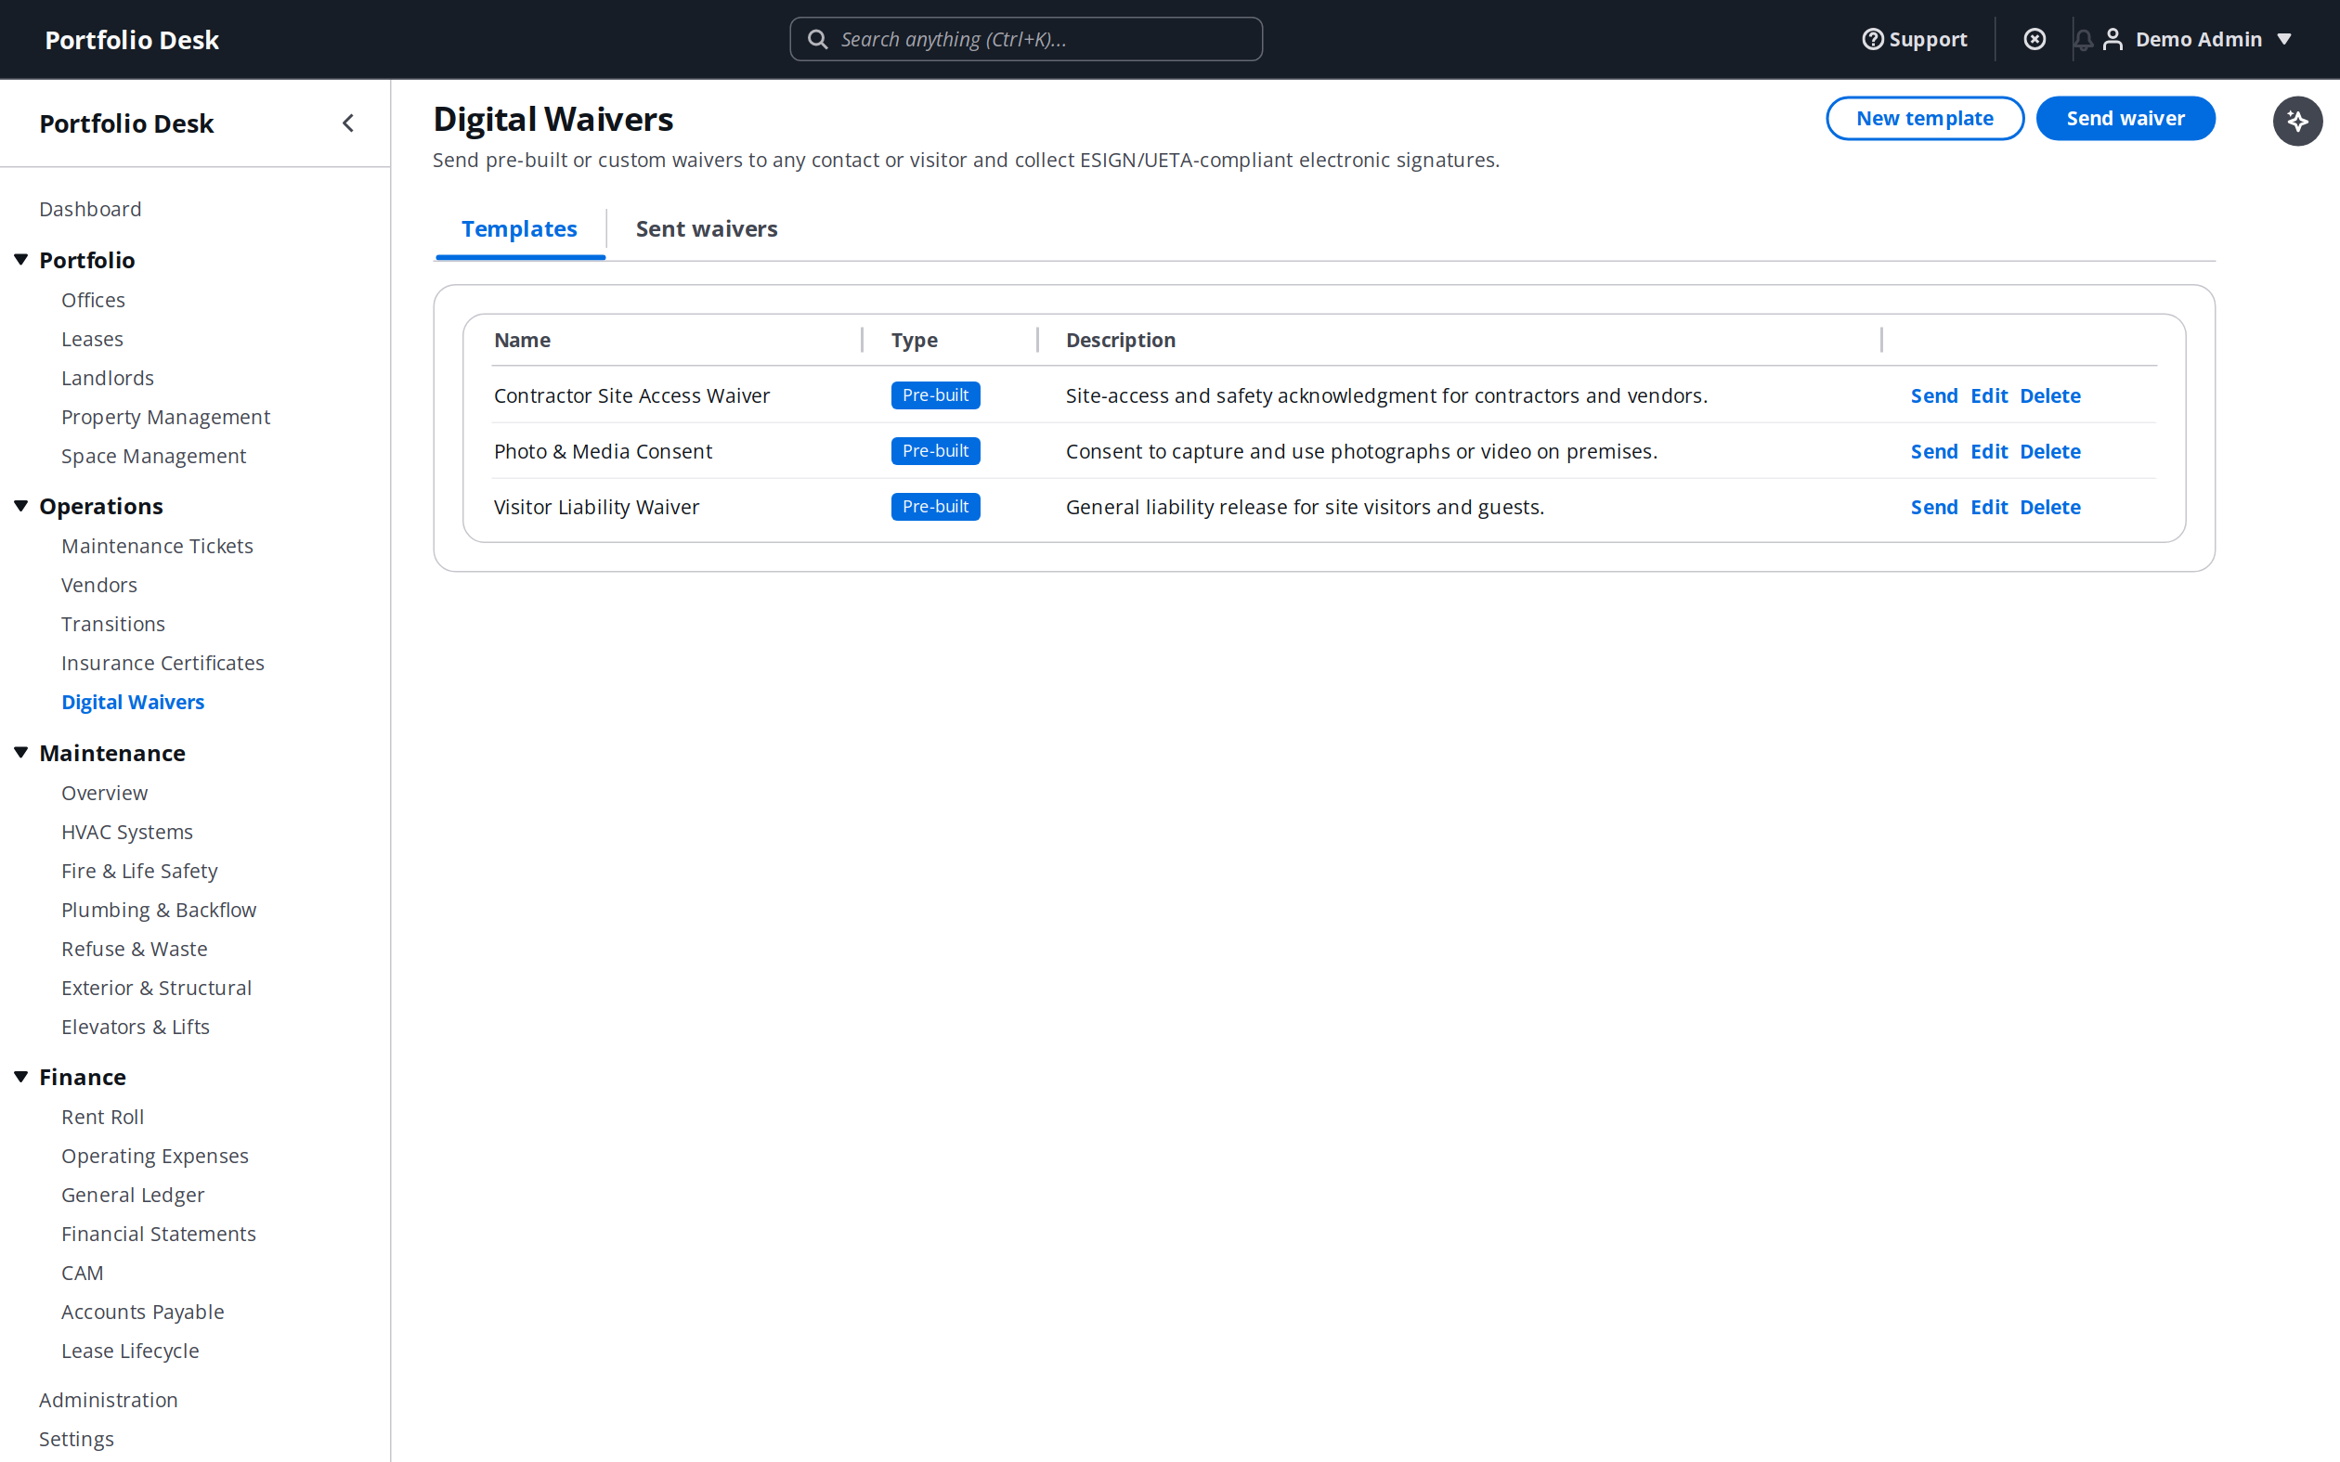This screenshot has width=2340, height=1462.
Task: Send the Contractor Site Access Waiver
Action: point(1934,395)
